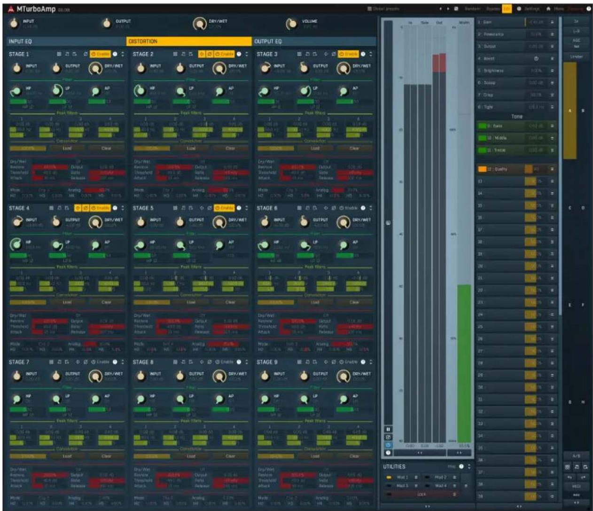Screen dimensions: 593x511
Task: Click Utilities help question-mark icon
Action: [461, 466]
